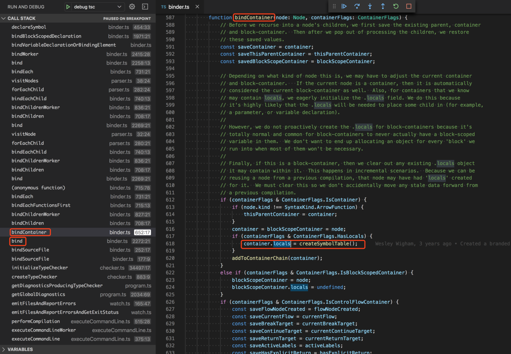Open the 'debug tsc' configuration dropdown
The height and width of the screenshot is (354, 511).
(119, 7)
